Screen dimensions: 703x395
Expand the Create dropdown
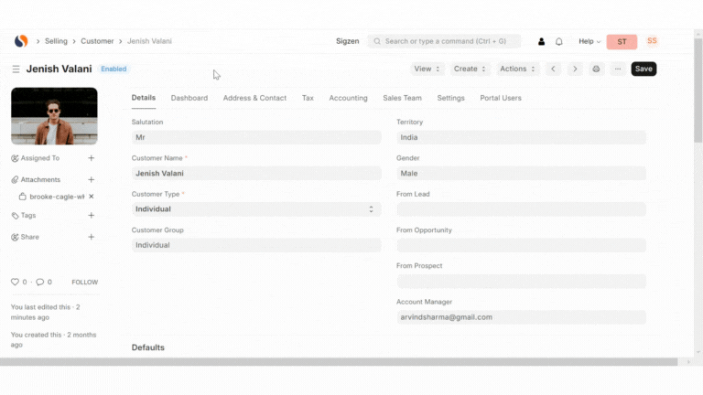pyautogui.click(x=470, y=69)
